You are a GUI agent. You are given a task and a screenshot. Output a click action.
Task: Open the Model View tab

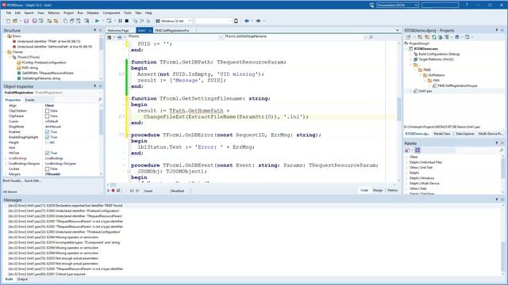442,134
